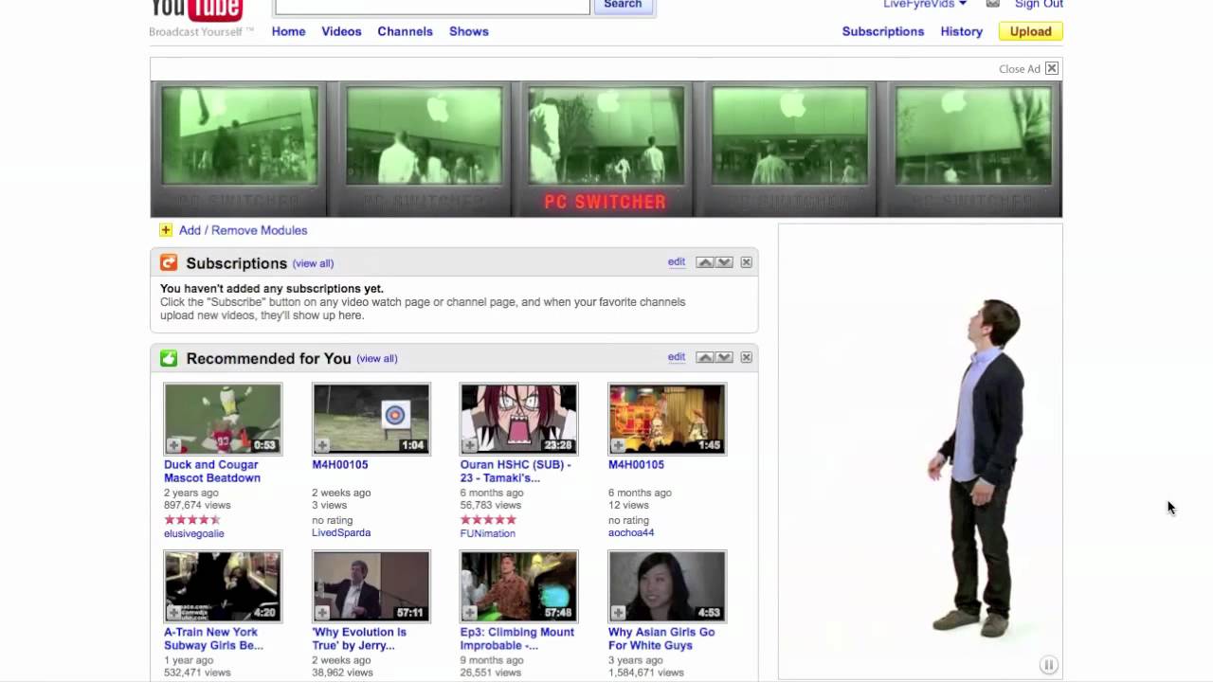Screen dimensions: 1213x682
Task: Click the YouTube logo
Action: [196, 9]
